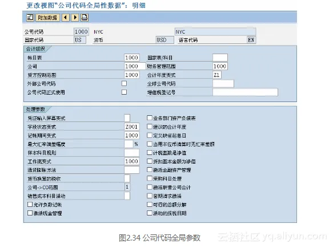Click the 国家代码 value US

tap(80, 40)
